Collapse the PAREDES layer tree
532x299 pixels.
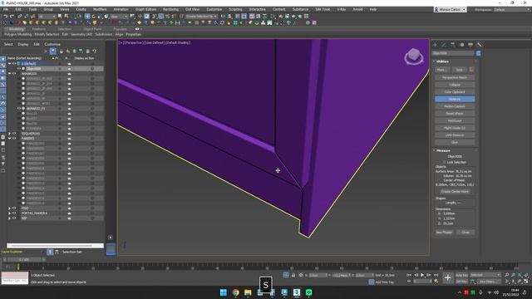click(9, 139)
